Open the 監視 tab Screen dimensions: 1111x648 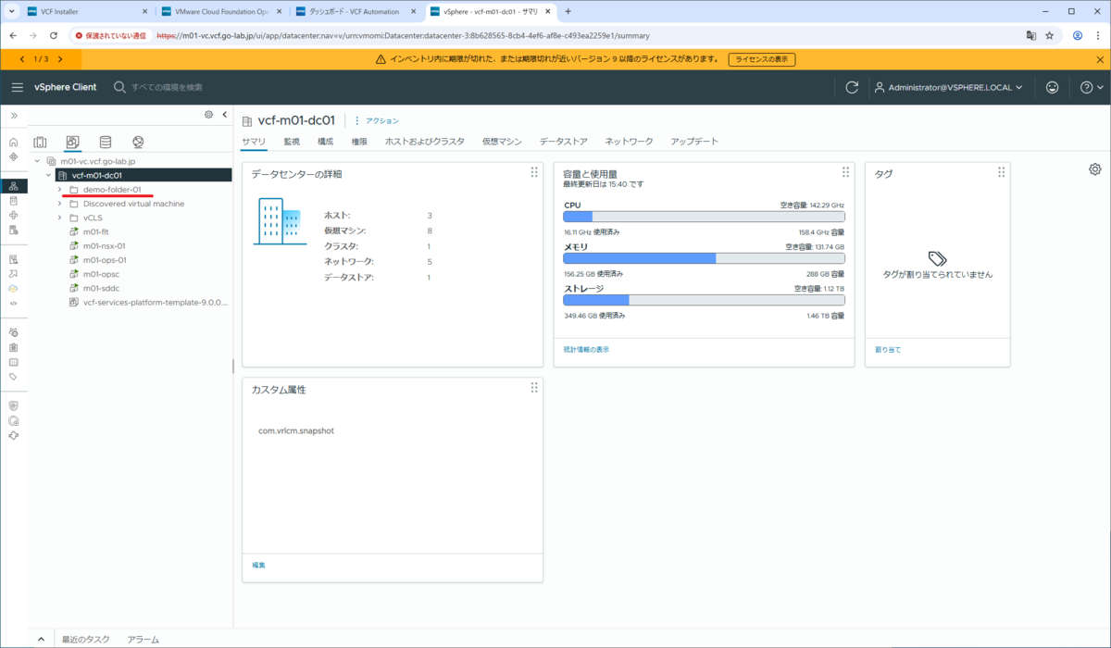tap(292, 142)
